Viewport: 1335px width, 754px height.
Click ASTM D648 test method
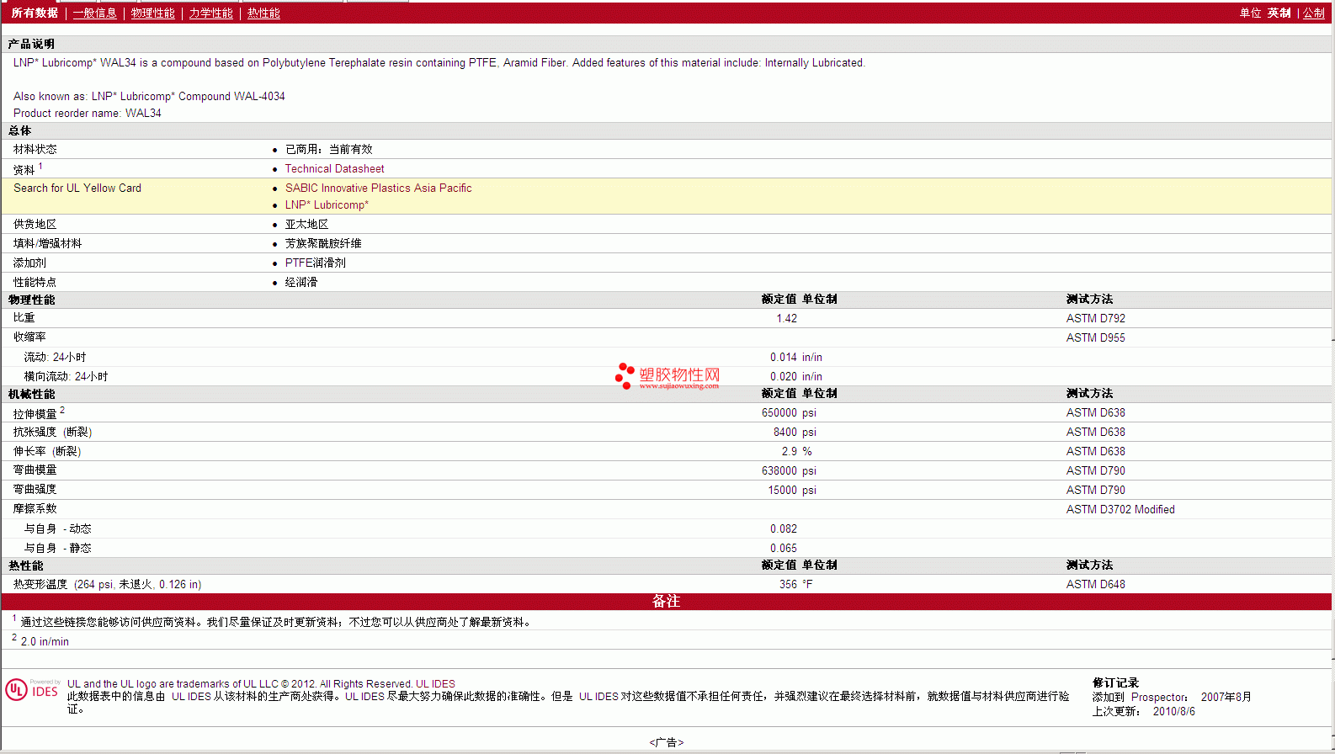pyautogui.click(x=1095, y=584)
